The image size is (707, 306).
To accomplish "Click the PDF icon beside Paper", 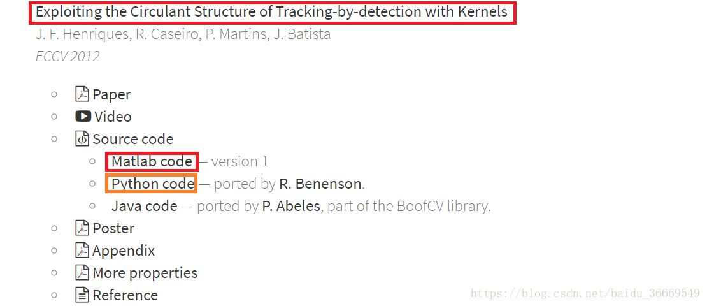I will (82, 94).
